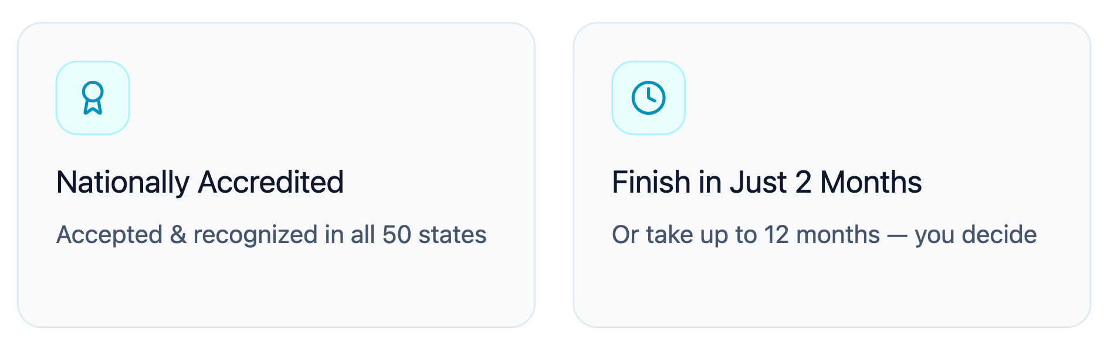Image resolution: width=1104 pixels, height=349 pixels.
Task: Click the ampersand in the left card description
Action: [178, 235]
